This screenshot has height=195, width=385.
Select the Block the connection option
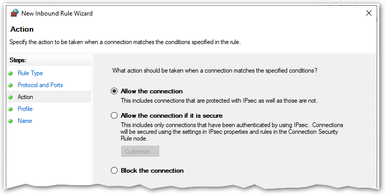click(114, 170)
